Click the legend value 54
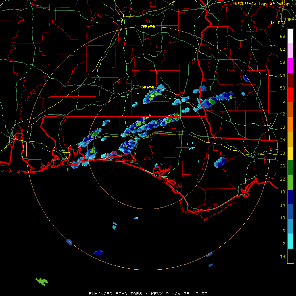This screenshot has height=296, width=296. [283, 75]
